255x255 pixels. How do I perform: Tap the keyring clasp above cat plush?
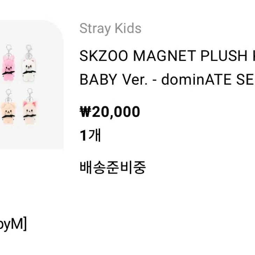pos(30,95)
